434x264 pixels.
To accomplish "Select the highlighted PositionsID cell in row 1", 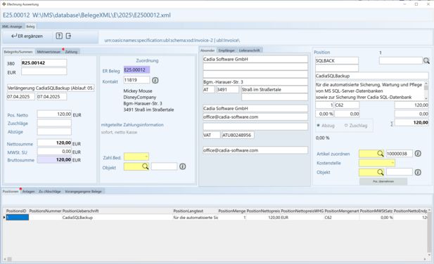I will point(18,218).
